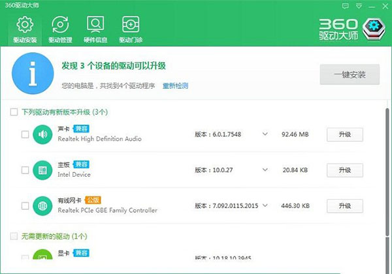Expand version dropdown for 10.0.27
The width and height of the screenshot is (392, 274).
pos(265,170)
